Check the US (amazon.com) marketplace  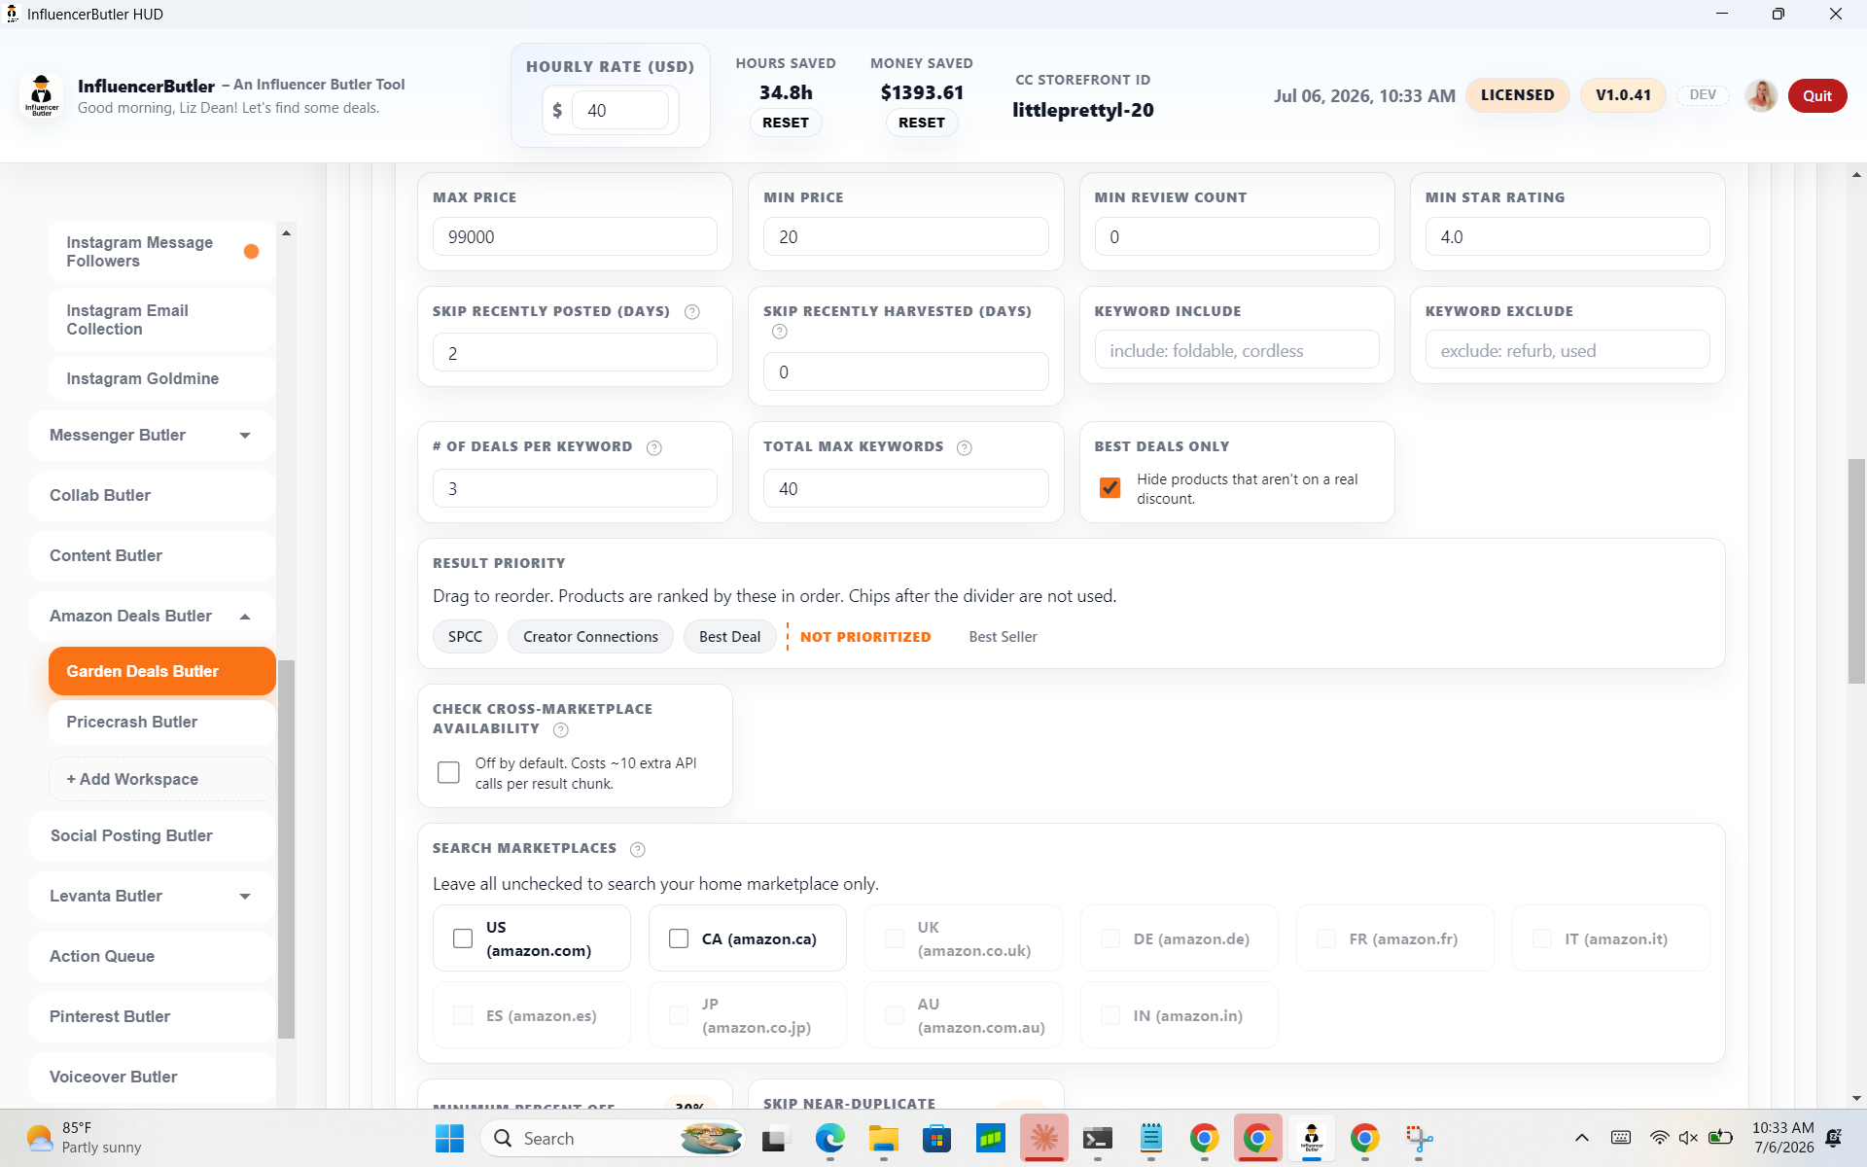coord(463,938)
